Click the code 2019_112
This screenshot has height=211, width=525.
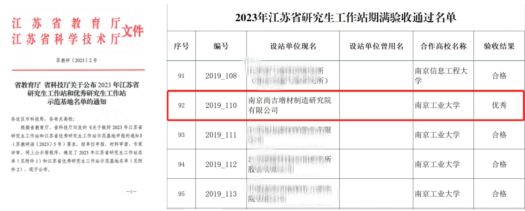[221, 164]
